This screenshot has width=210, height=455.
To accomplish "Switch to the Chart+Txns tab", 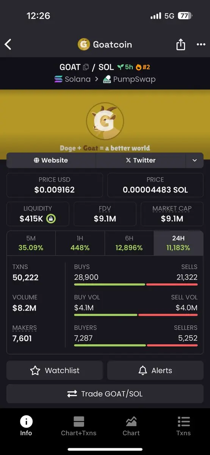I will (x=79, y=426).
